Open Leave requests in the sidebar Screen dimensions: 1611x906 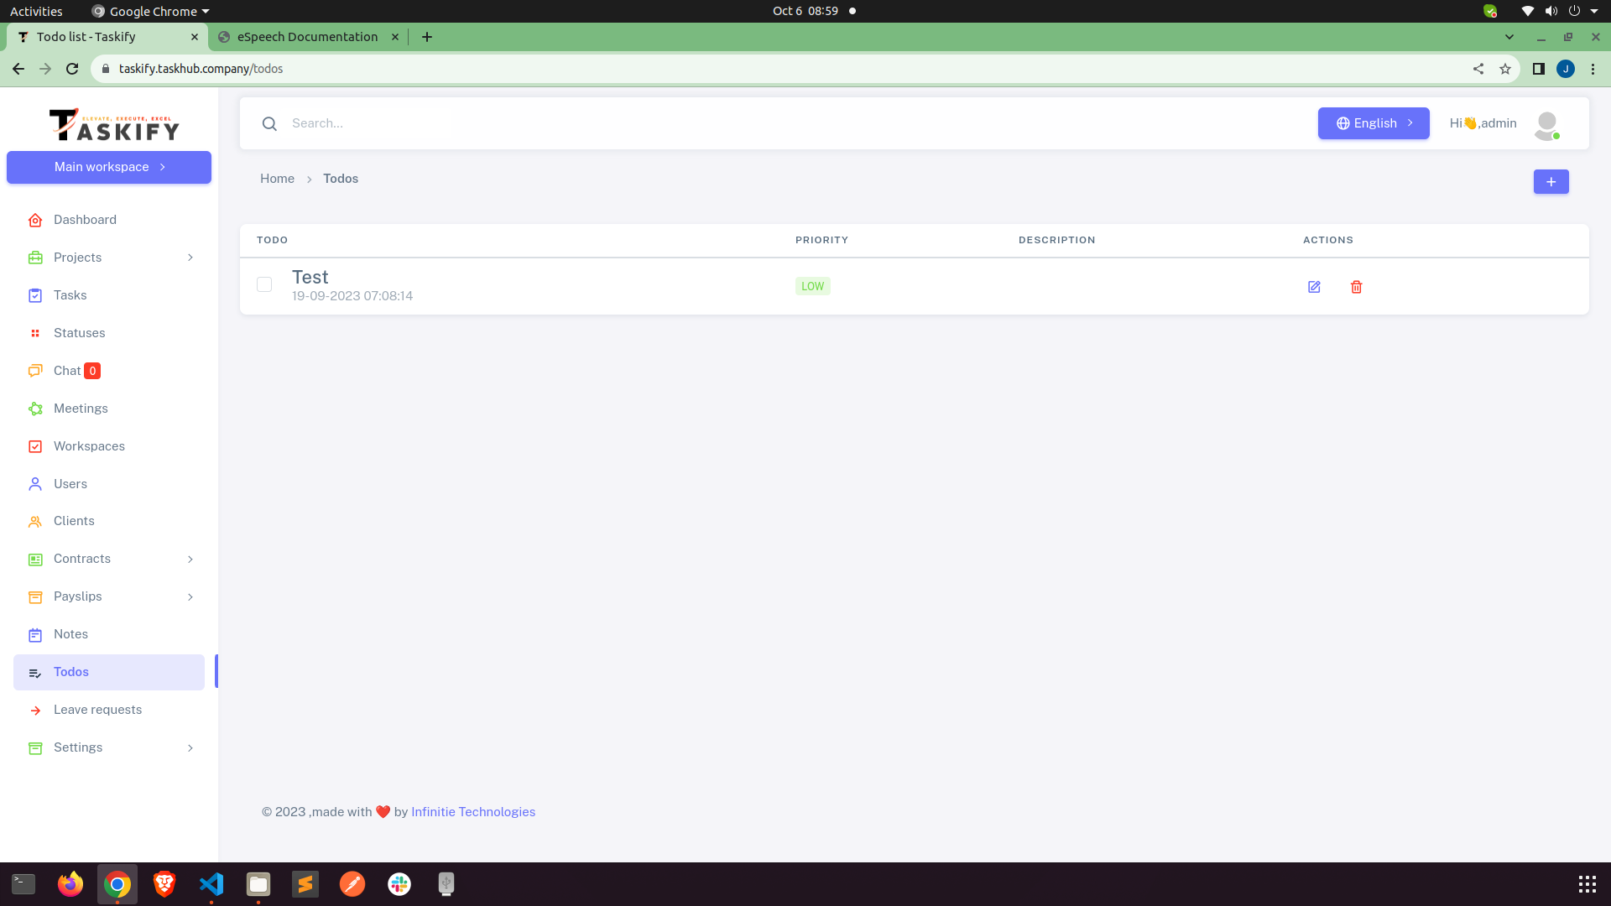(97, 709)
